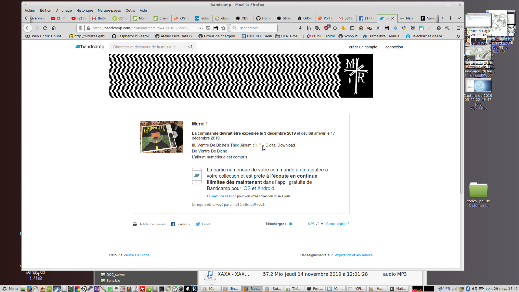Image resolution: width=519 pixels, height=292 pixels.
Task: Click the Facebook Aimer icon
Action: (173, 224)
